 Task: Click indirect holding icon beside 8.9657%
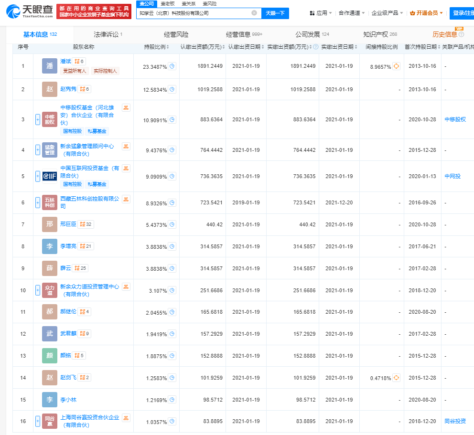(396, 66)
